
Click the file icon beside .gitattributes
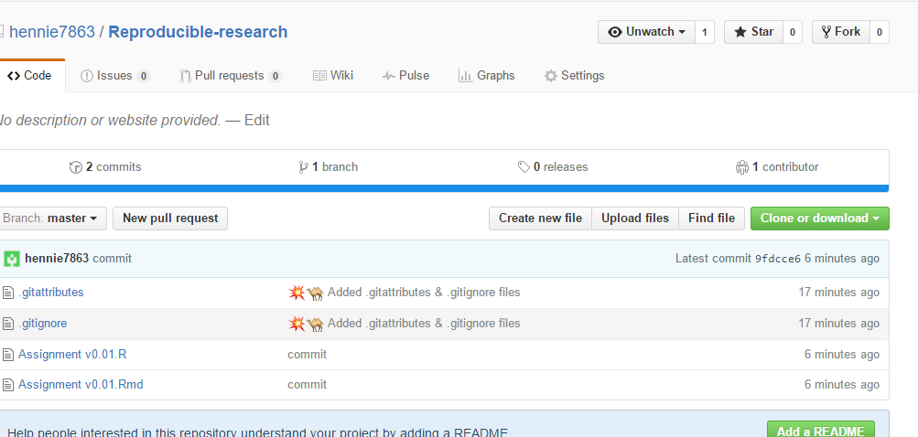click(7, 293)
